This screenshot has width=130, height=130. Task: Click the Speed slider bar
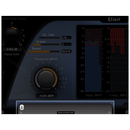pyautogui.click(x=44, y=52)
